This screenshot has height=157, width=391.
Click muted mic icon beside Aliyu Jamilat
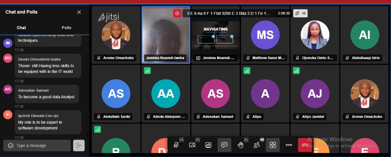pos(298,116)
